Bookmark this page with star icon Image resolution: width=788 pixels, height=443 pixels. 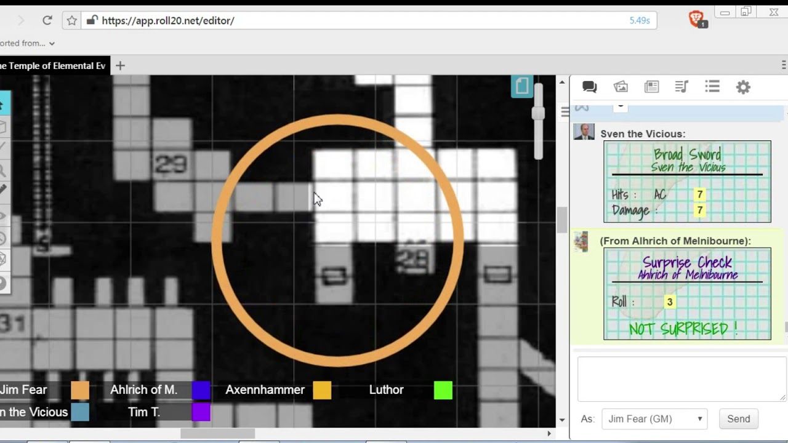(72, 20)
